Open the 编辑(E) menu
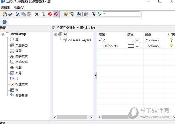 click(x=6, y=8)
